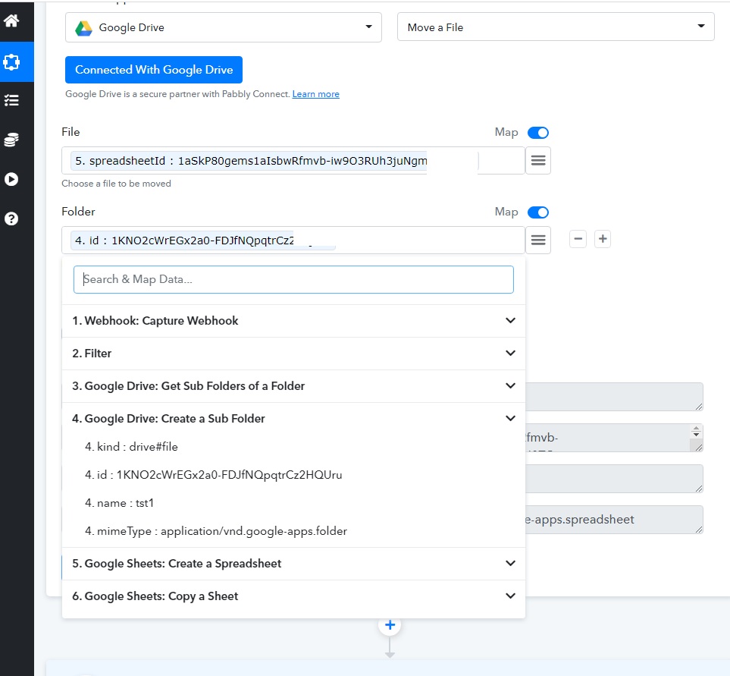Click the hamburger menu beside File field
The width and height of the screenshot is (730, 676).
pos(538,161)
